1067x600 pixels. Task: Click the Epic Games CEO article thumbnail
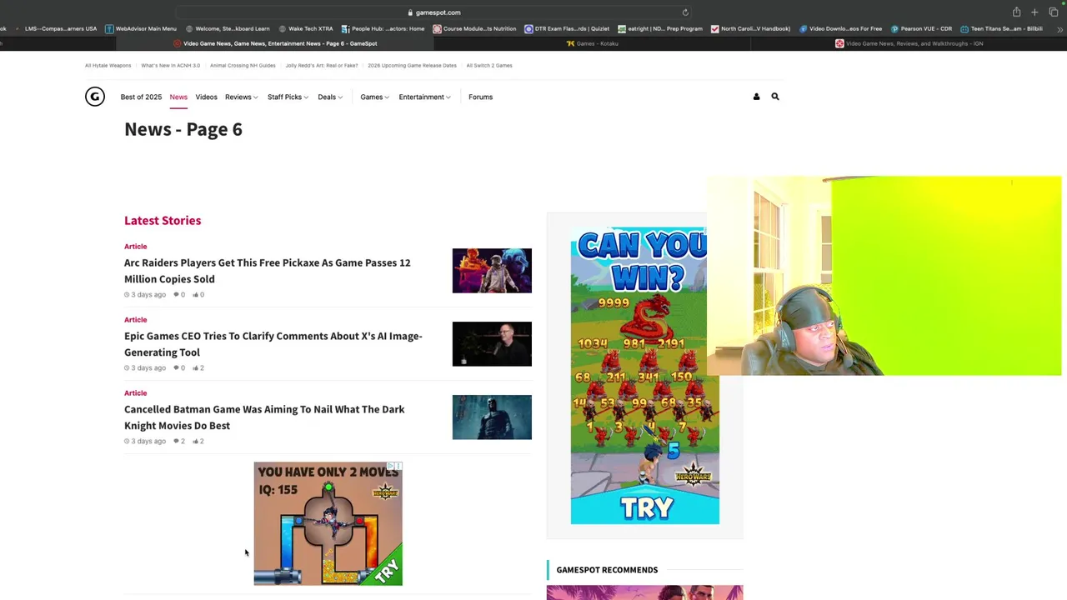[x=492, y=344]
